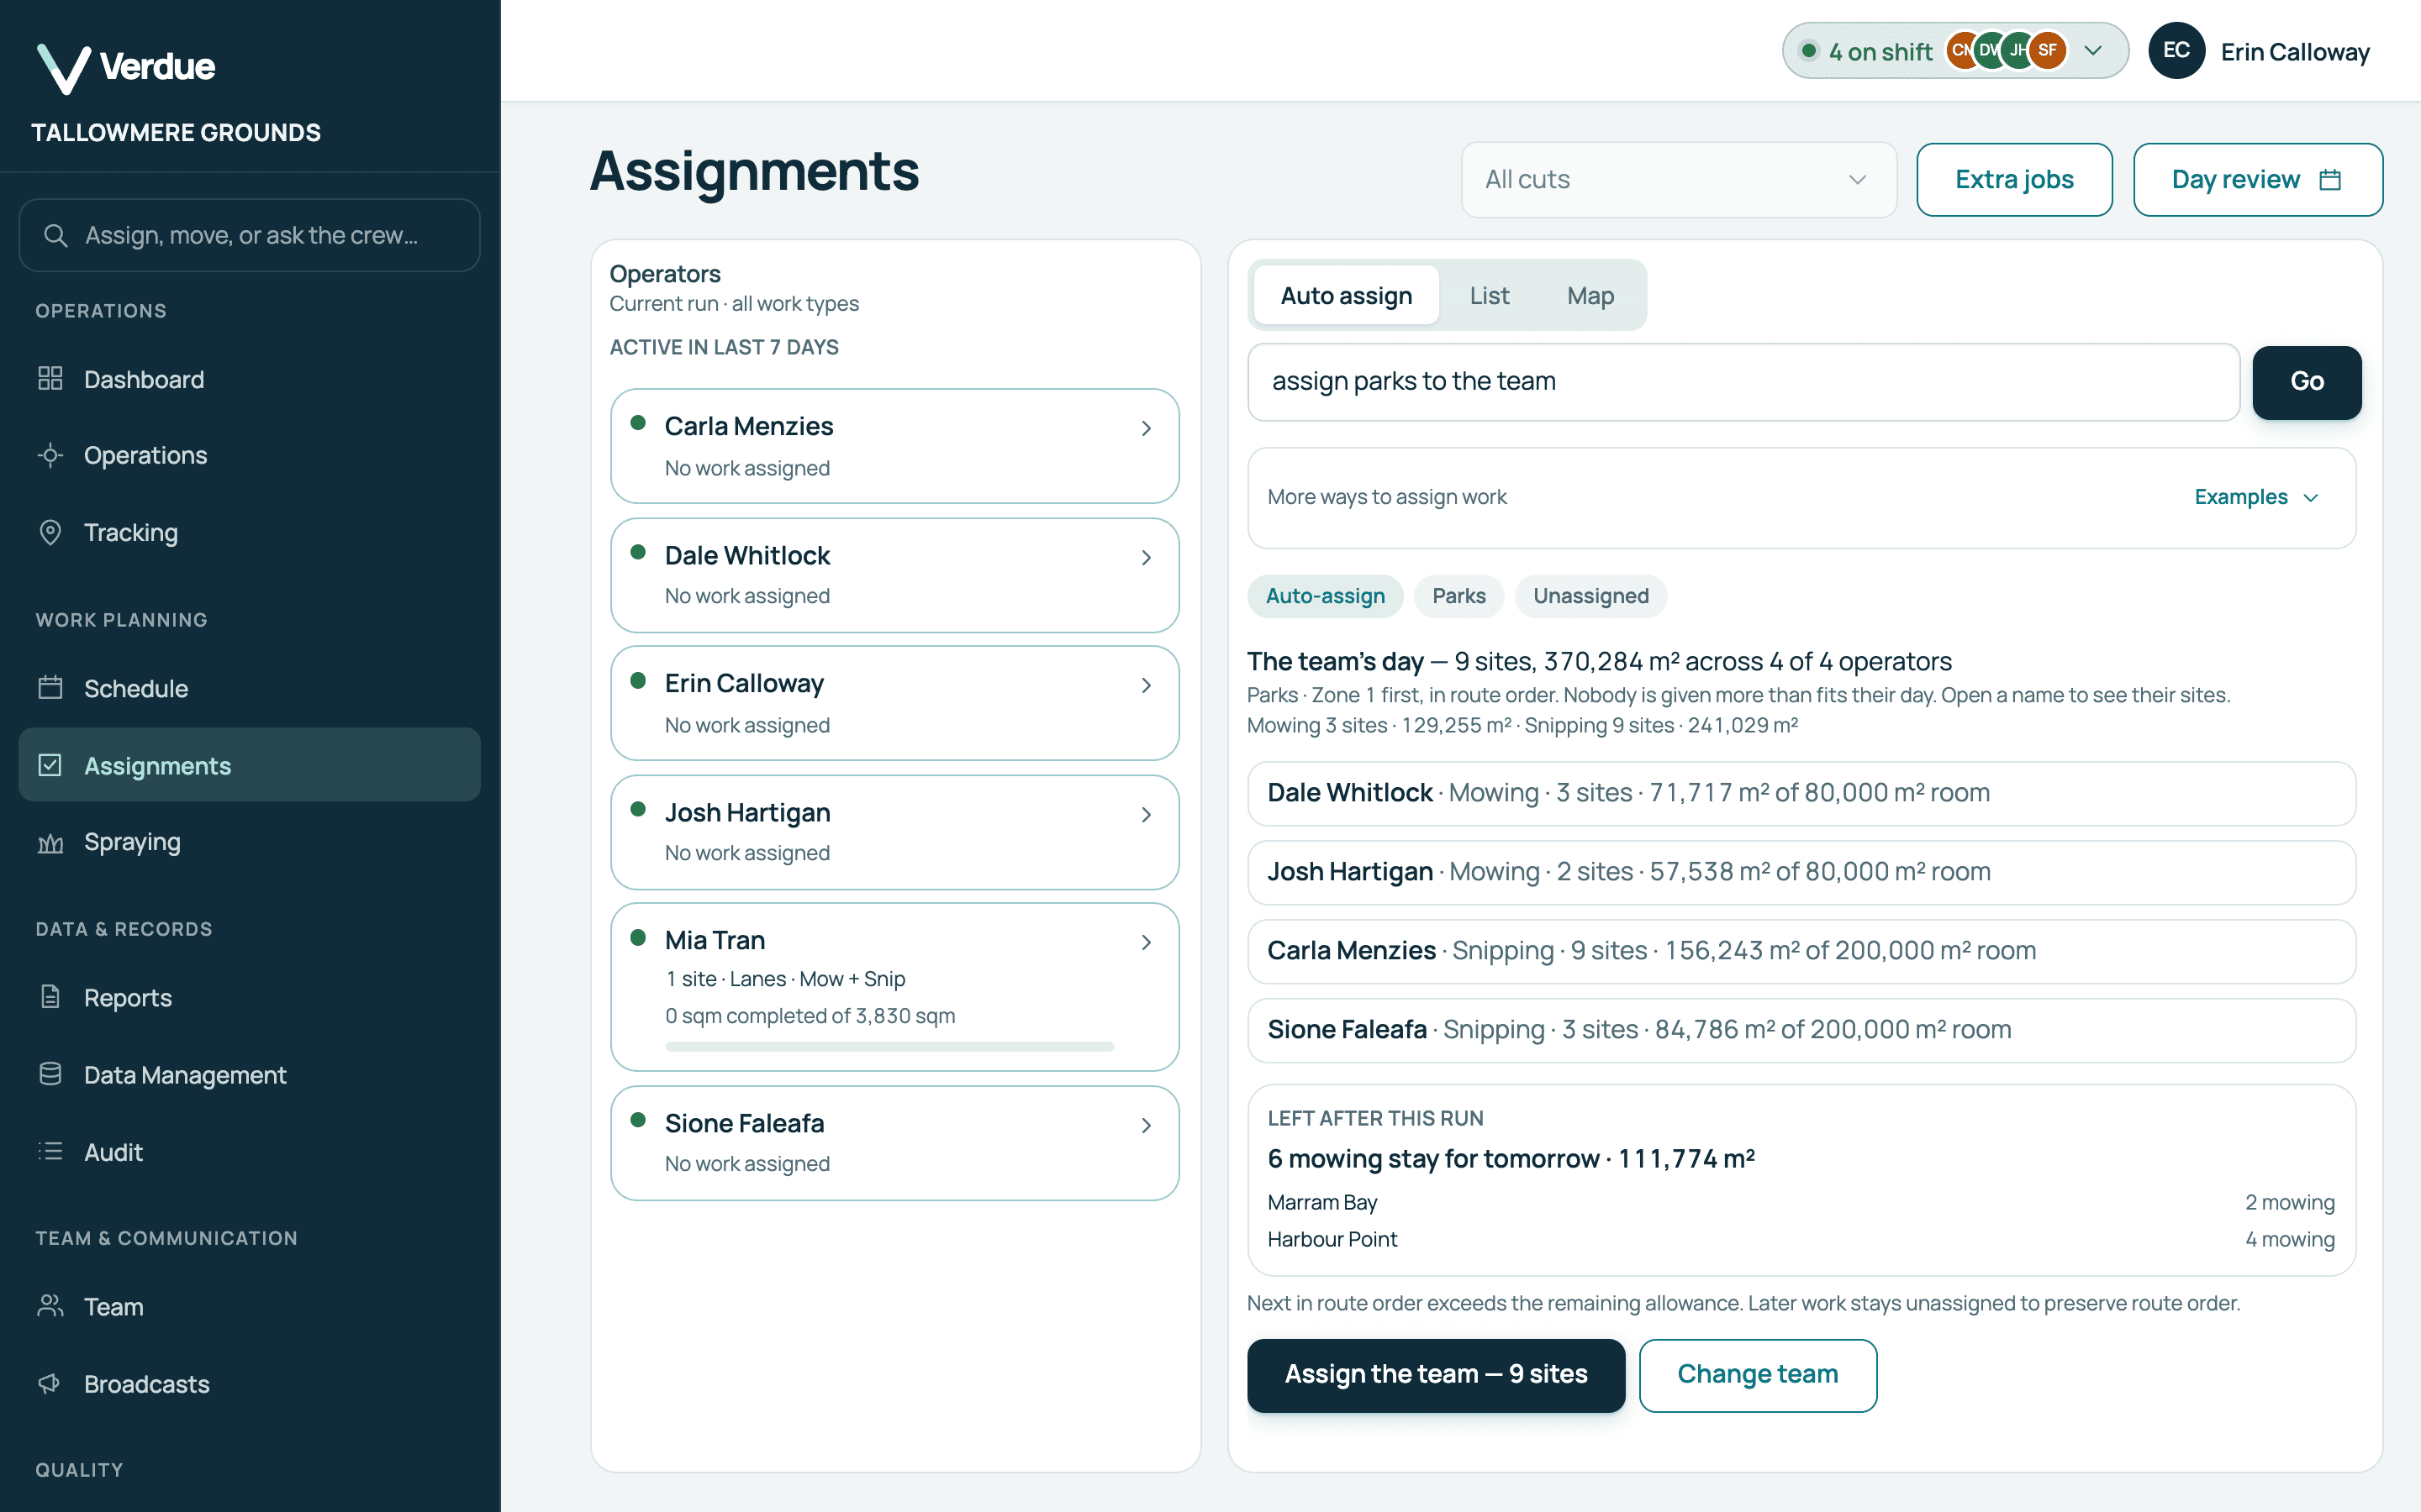The height and width of the screenshot is (1512, 2421).
Task: Click the Dashboard grid icon
Action: pyautogui.click(x=50, y=379)
